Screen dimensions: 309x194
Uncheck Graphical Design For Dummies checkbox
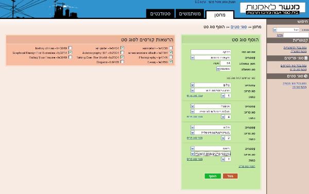point(70,52)
